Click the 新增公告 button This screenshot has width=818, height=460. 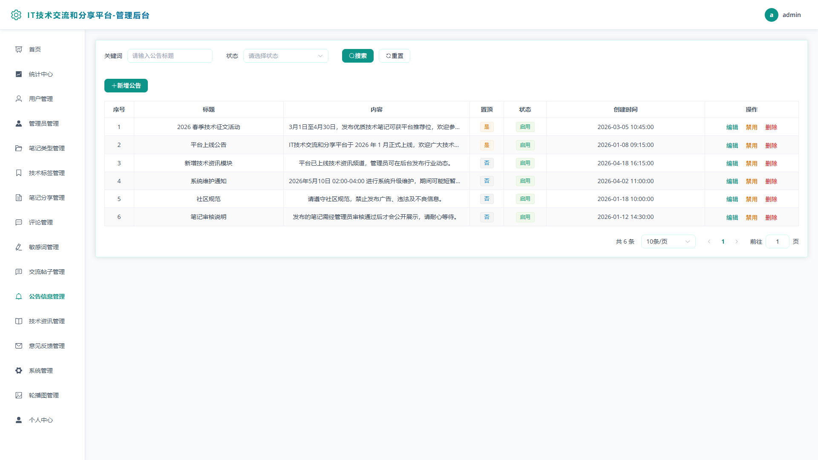126,86
